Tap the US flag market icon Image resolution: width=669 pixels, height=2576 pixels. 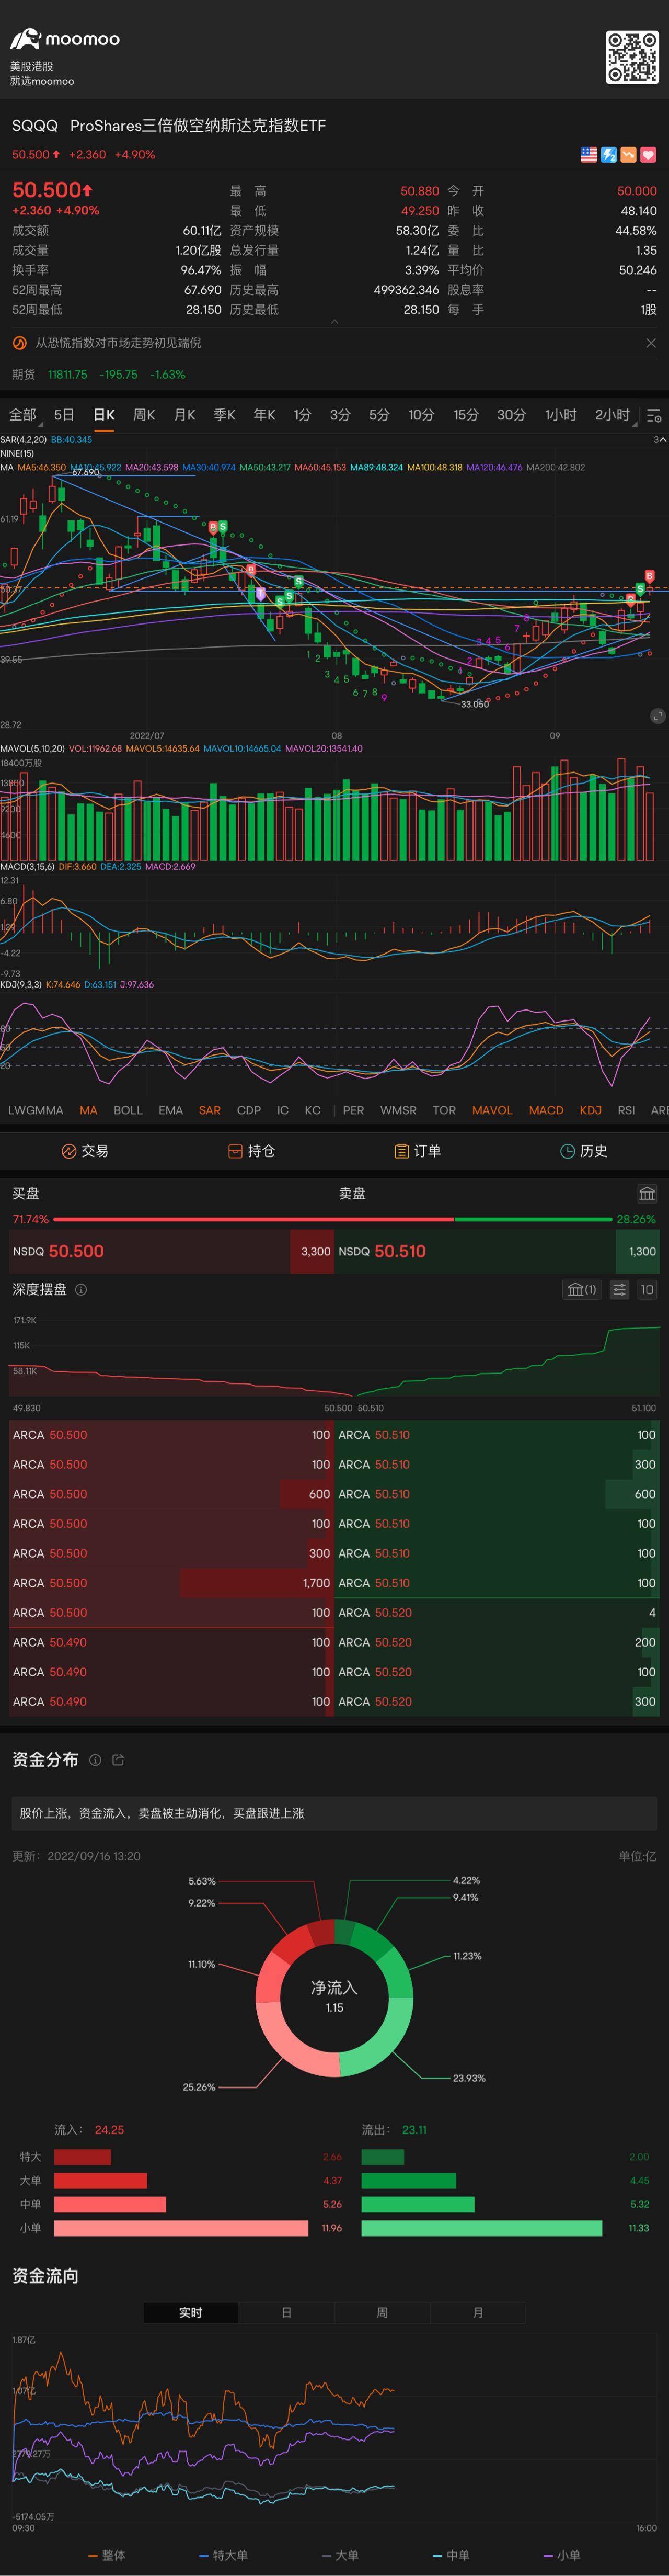point(589,155)
